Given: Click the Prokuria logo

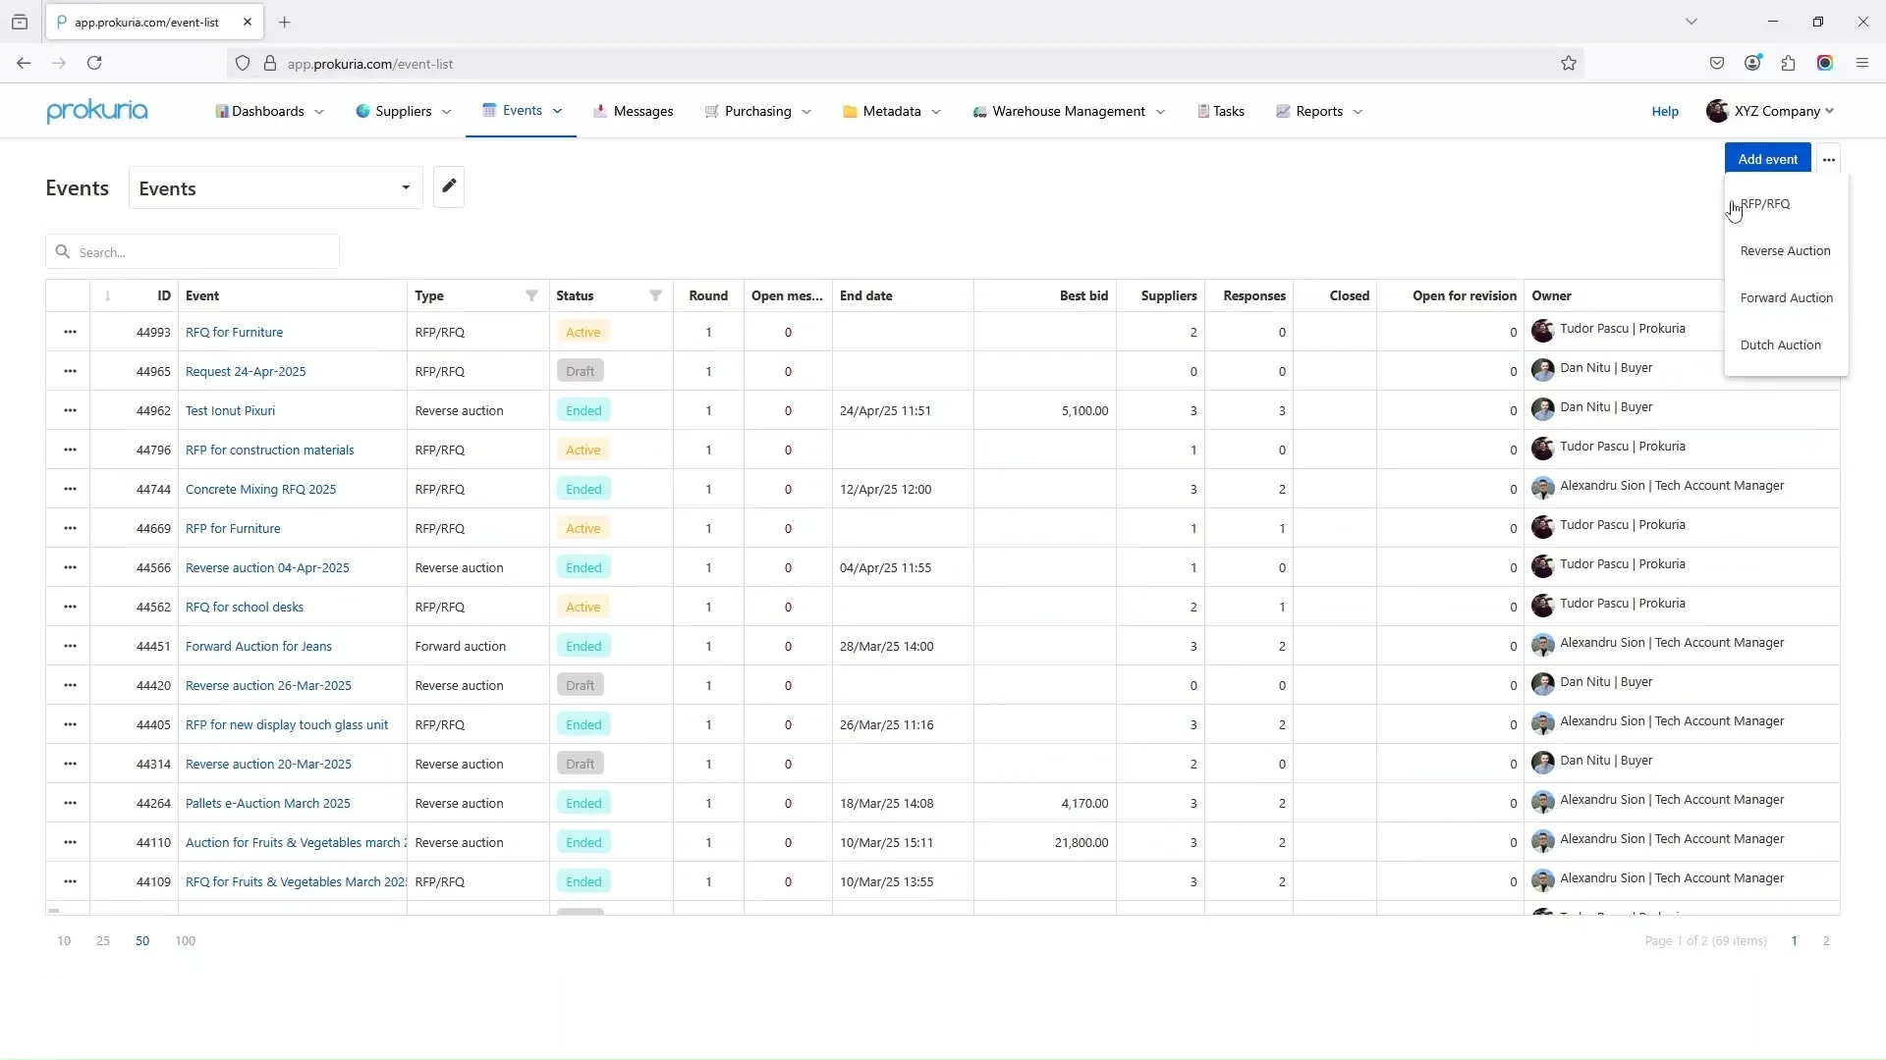Looking at the screenshot, I should (x=97, y=111).
